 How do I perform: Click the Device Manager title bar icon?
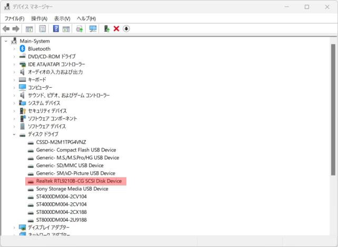pos(7,7)
